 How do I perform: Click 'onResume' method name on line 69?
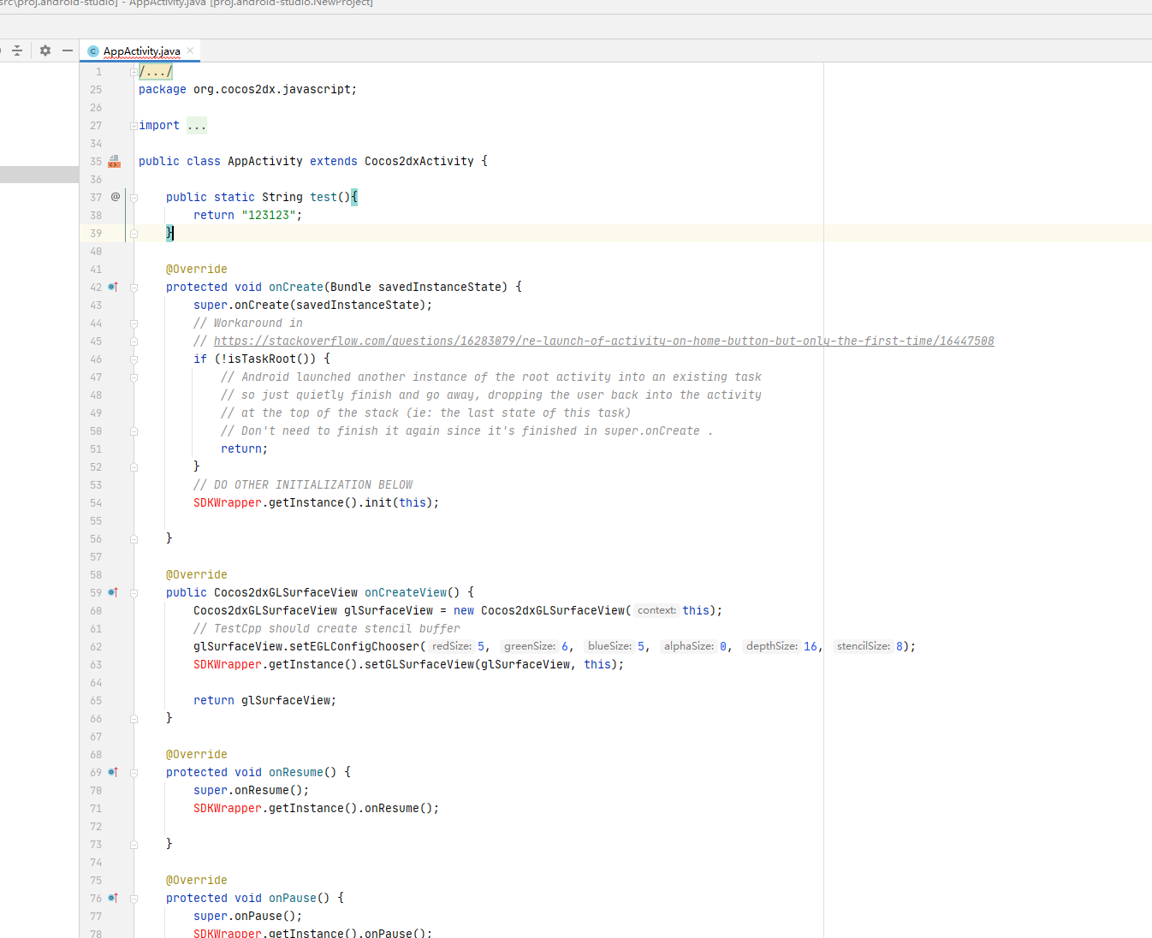point(296,772)
